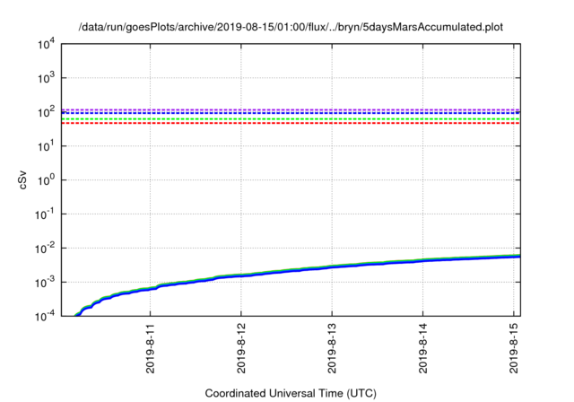Select the 10^2 y-axis label
574x402 pixels.
[46, 112]
